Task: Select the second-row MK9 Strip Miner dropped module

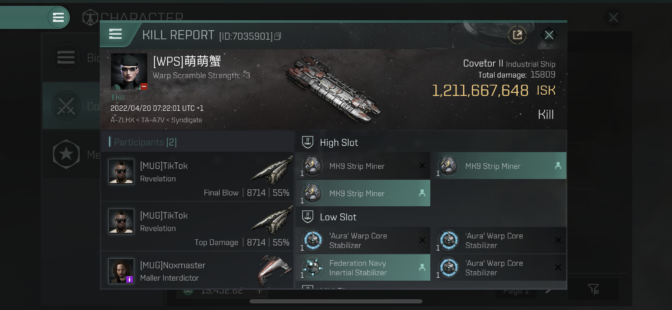Action: pos(363,193)
